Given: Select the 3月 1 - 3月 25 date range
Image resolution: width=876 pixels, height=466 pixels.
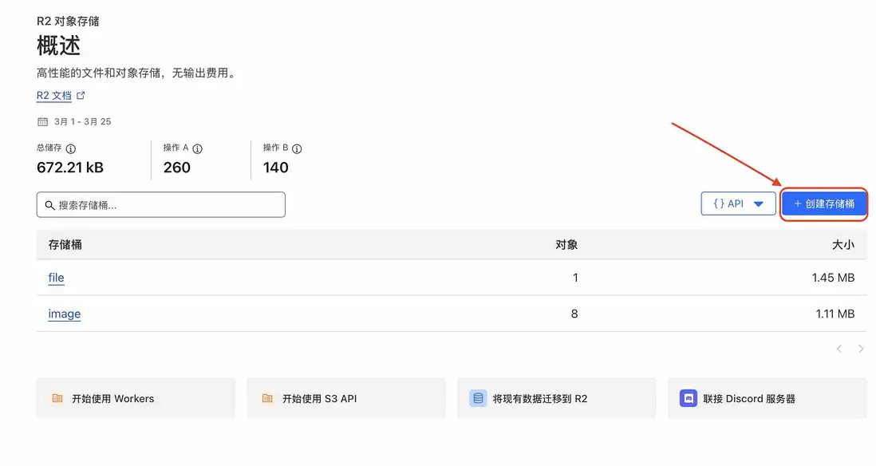Looking at the screenshot, I should 82,122.
